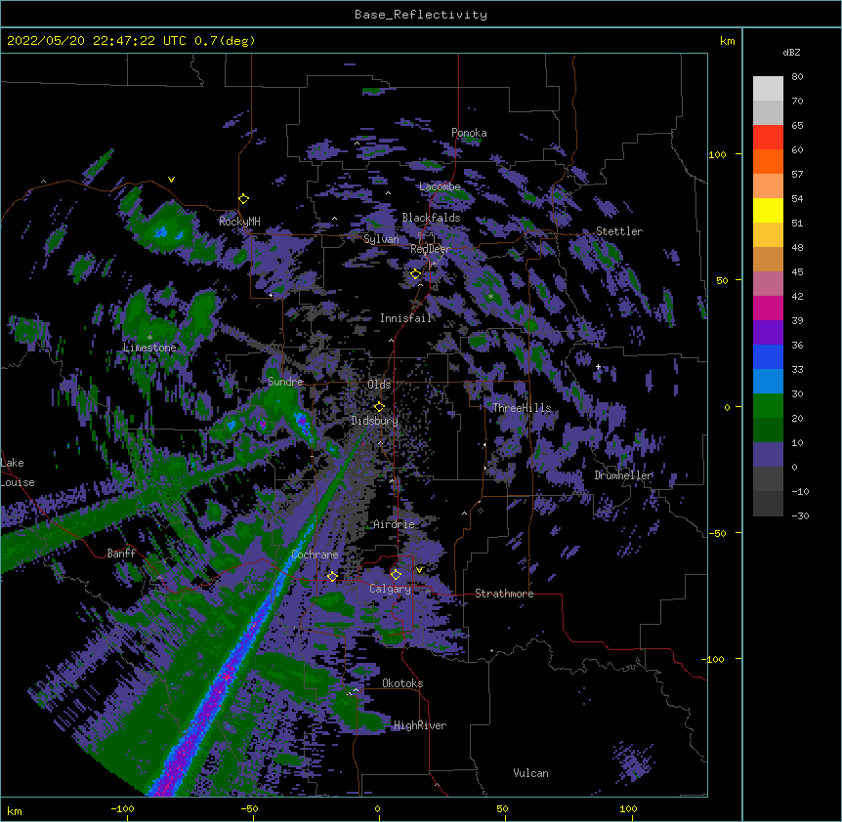The image size is (842, 822).
Task: Click the 50 tick on right axis
Action: pos(722,280)
